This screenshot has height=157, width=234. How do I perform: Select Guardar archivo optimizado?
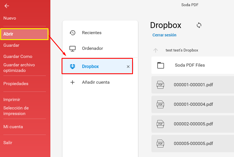click(x=19, y=68)
